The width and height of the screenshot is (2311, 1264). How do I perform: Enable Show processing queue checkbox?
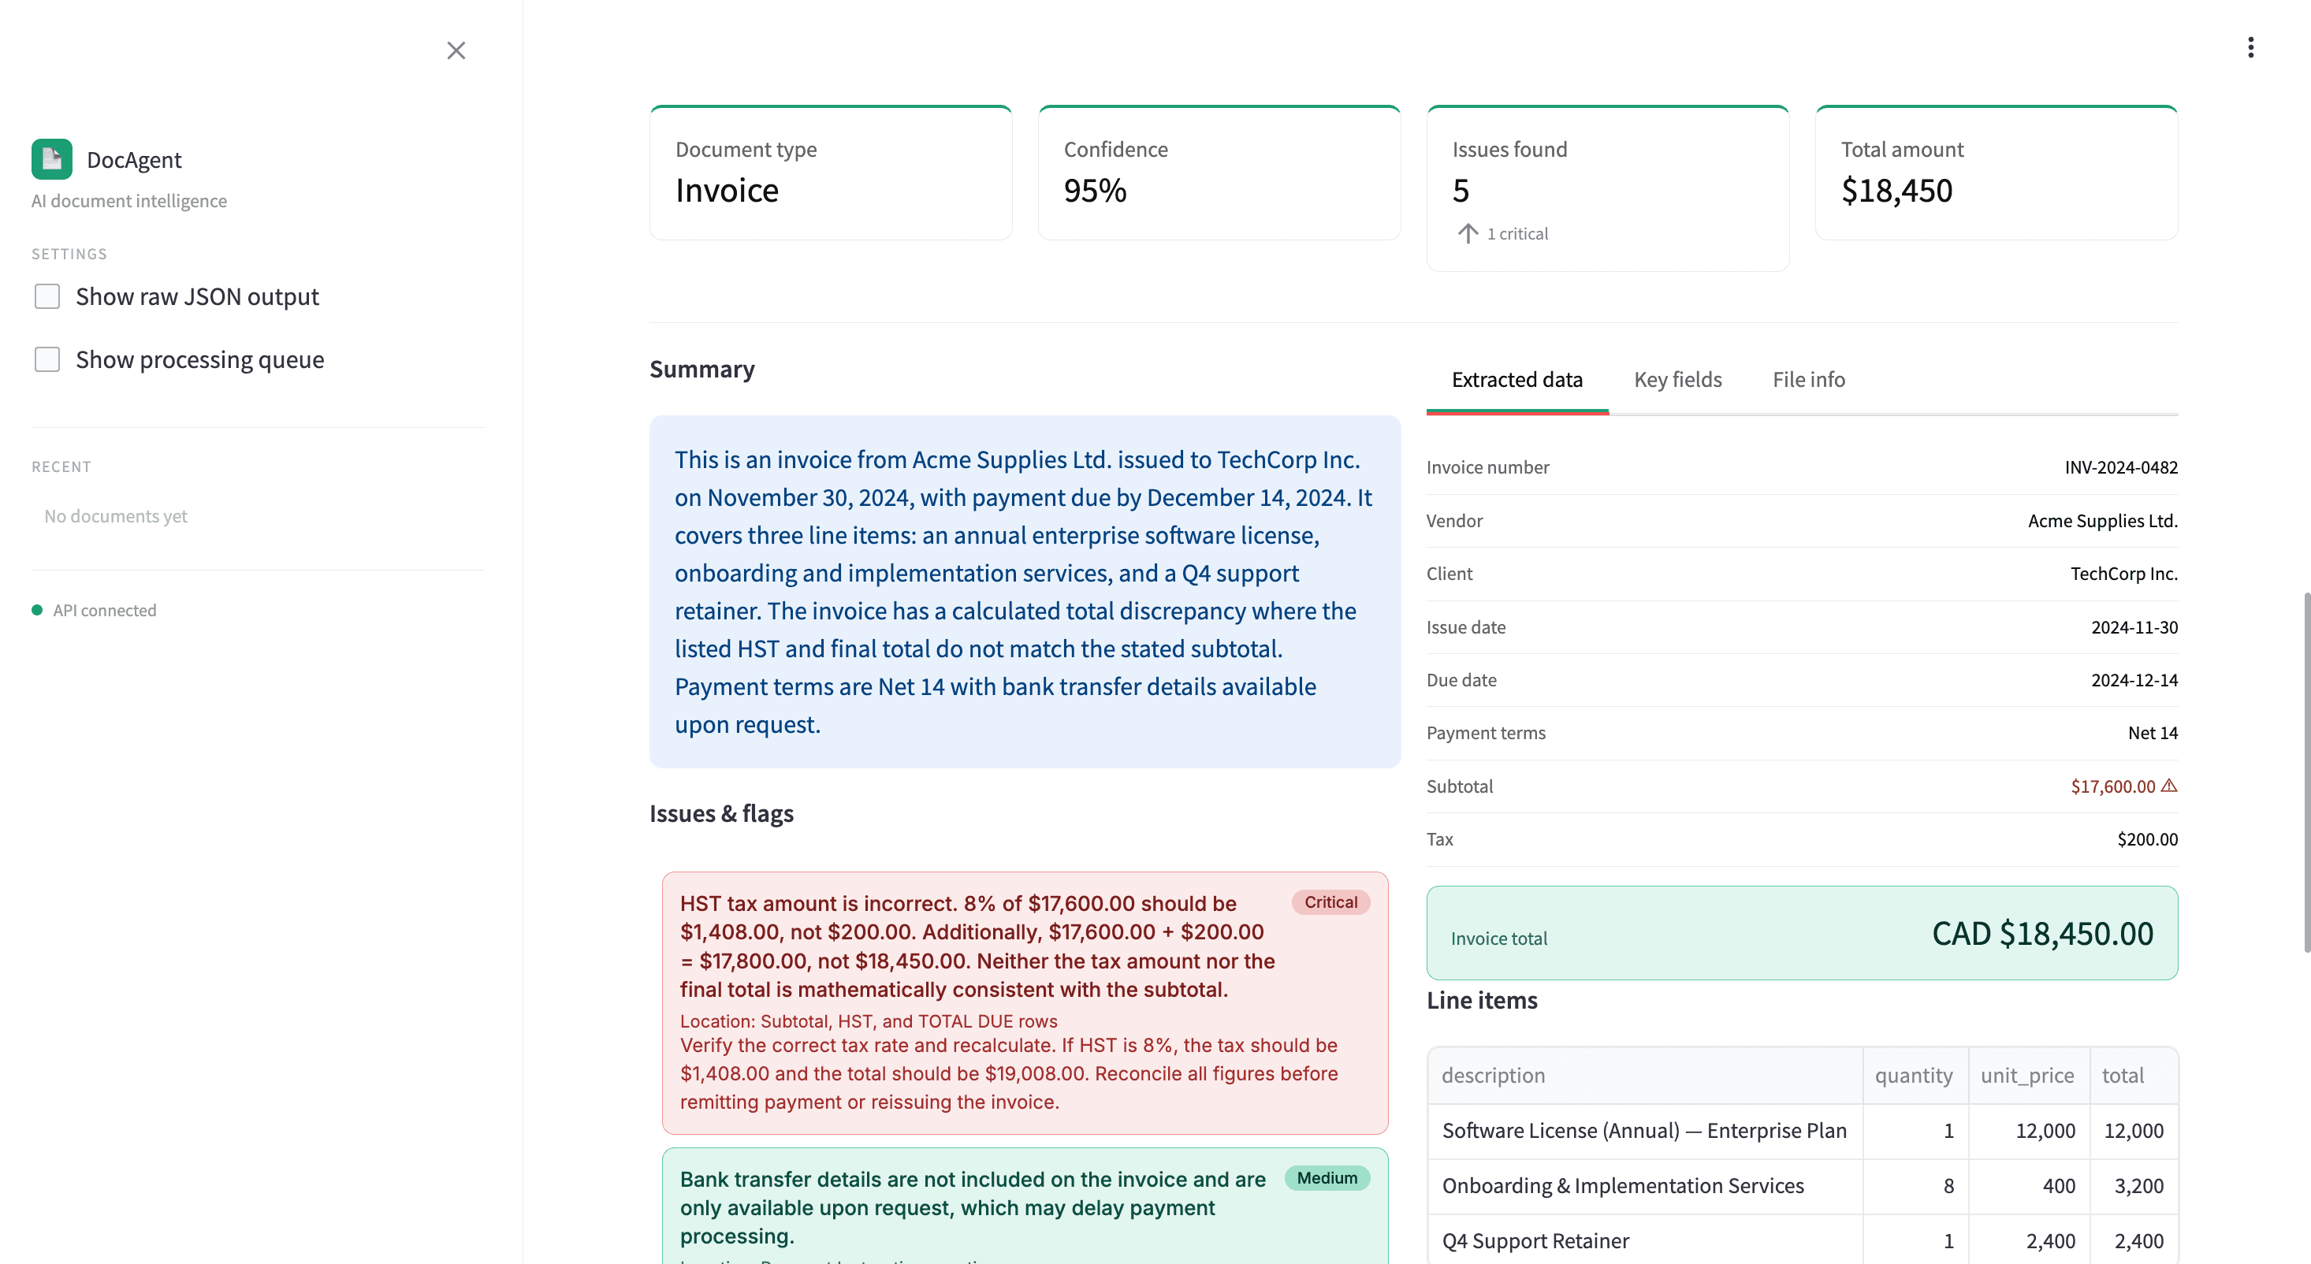click(47, 359)
